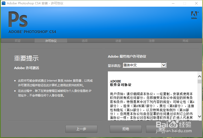This screenshot has height=138, width=203.
Task: Click the Adobe 许可激活 subheading
Action: point(27,68)
